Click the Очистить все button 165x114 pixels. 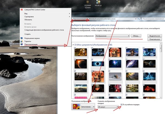(155, 39)
